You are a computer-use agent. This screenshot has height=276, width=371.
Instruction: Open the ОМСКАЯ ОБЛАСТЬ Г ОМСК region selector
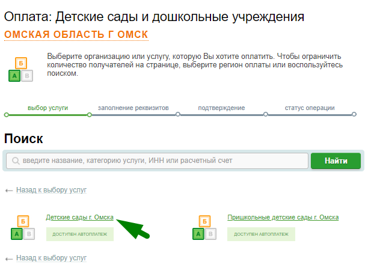coord(76,34)
